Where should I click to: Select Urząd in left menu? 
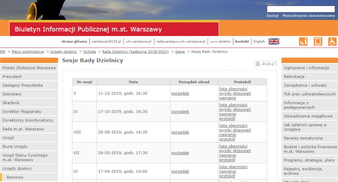pos(29,138)
